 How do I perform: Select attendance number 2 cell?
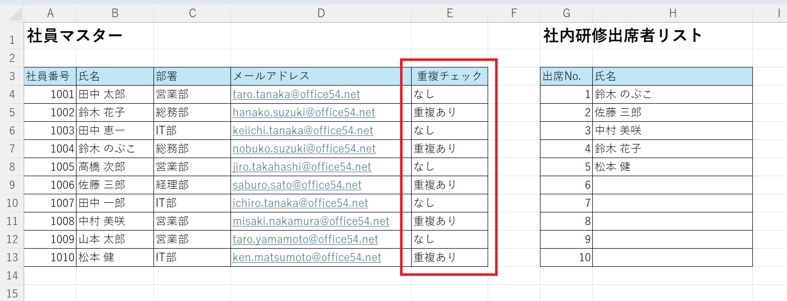click(567, 112)
